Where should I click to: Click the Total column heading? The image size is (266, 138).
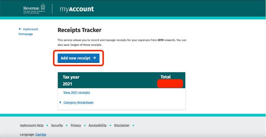166,77
